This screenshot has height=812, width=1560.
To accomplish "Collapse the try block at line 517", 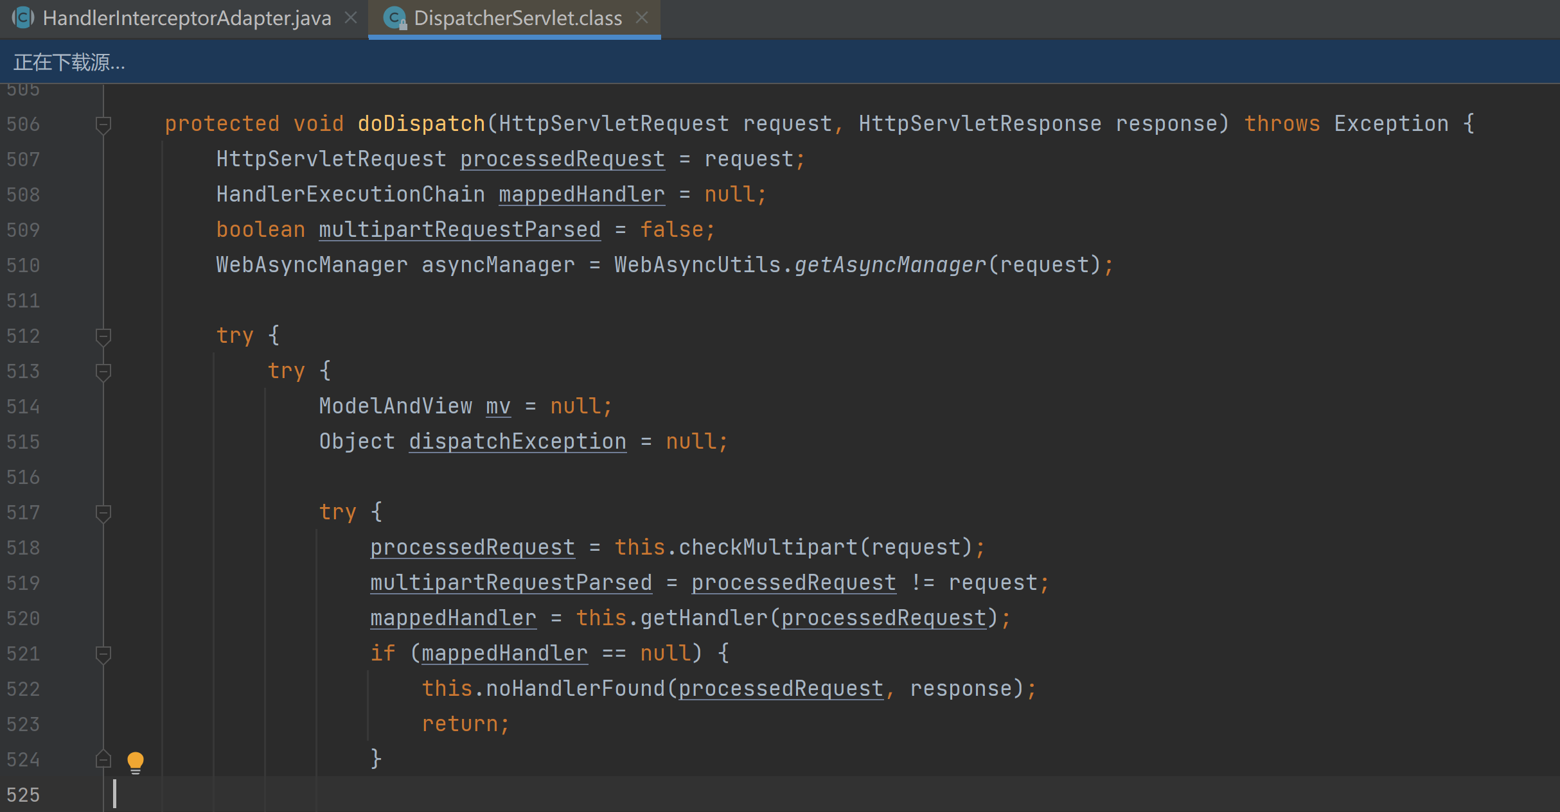I will click(103, 513).
